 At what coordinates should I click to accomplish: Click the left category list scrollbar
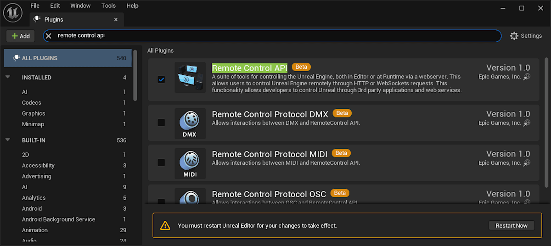(135, 74)
